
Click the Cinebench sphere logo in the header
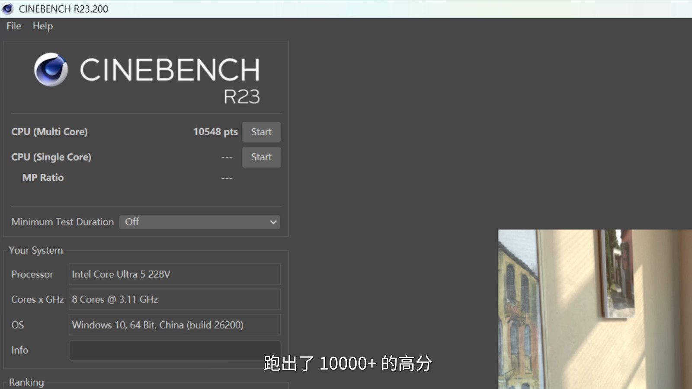[51, 70]
